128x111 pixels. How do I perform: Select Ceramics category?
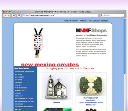tap(18, 80)
